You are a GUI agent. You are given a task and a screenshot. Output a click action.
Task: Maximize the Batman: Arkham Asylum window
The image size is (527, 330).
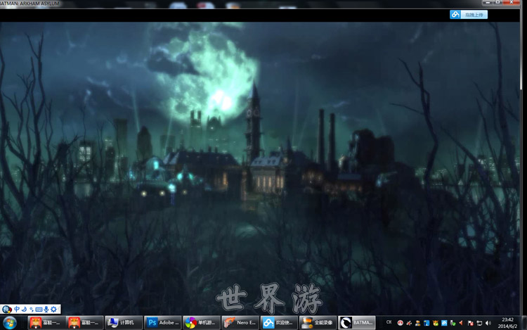click(x=498, y=2)
